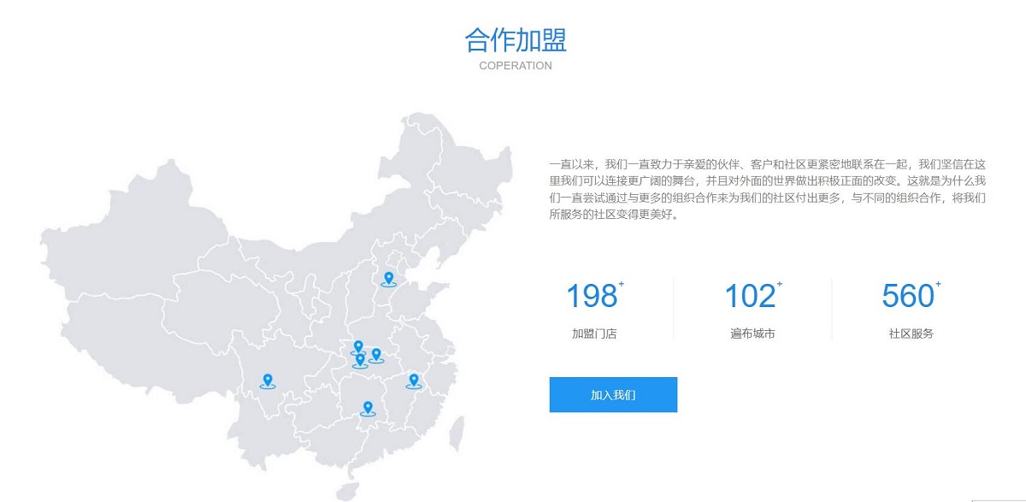Click the 102+ cities count number
Viewport: 1026px width, 502px height.
click(x=751, y=297)
